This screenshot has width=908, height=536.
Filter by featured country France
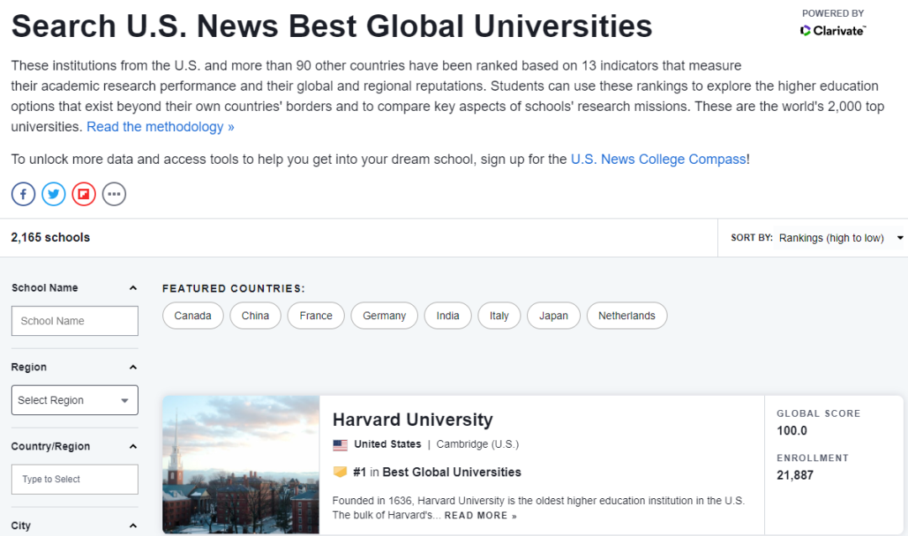(x=316, y=316)
